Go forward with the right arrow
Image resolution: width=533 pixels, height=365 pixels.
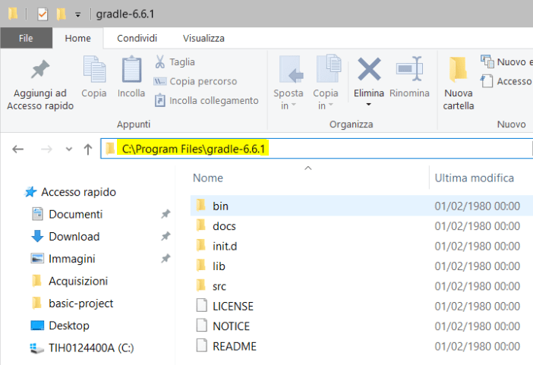[x=46, y=149]
